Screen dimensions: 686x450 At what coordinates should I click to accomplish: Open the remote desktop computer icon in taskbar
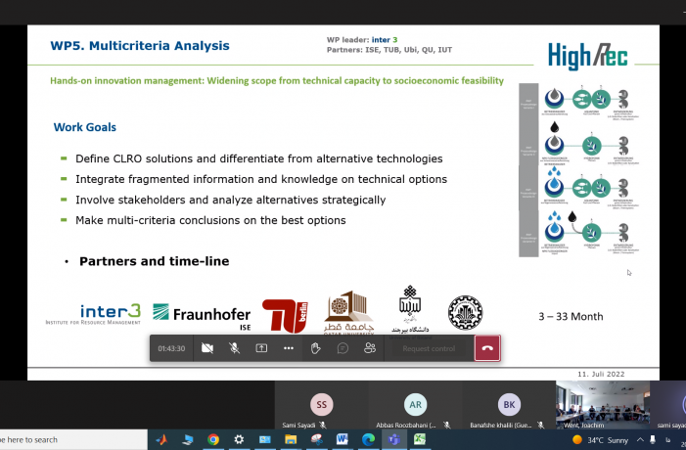(x=188, y=439)
